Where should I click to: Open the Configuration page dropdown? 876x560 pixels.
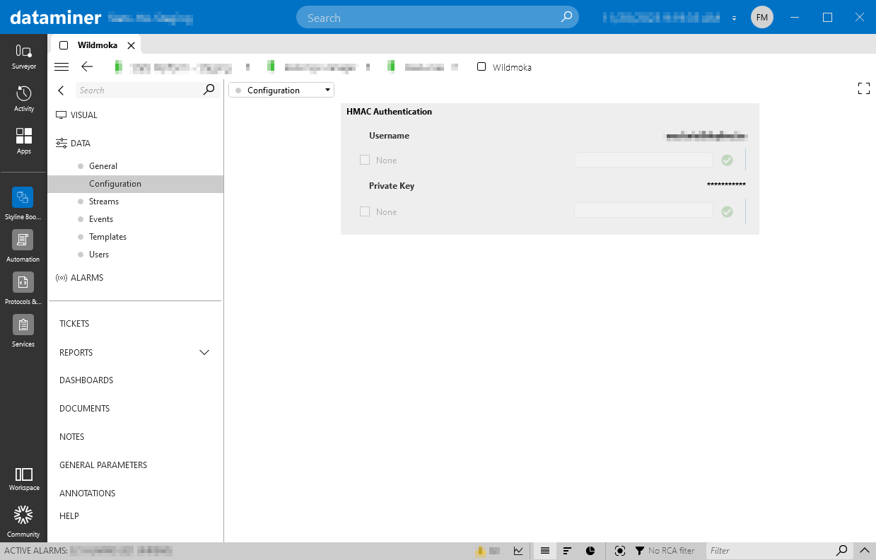pos(281,91)
